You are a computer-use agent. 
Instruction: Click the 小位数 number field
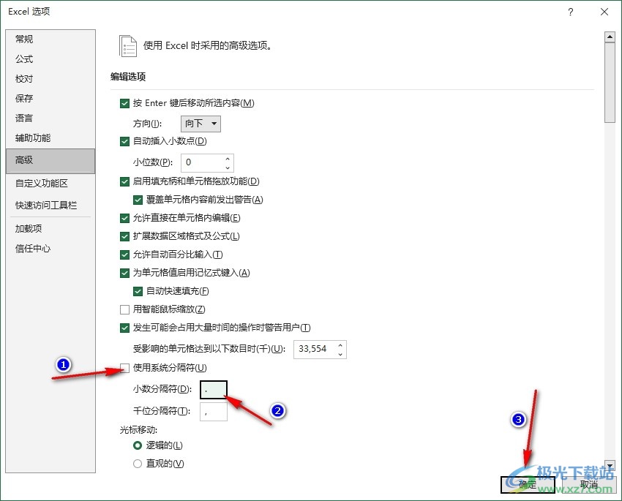tap(202, 162)
